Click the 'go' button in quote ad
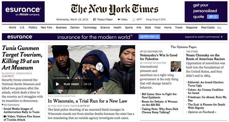Viewport: 229px width, 122px height. click(x=213, y=17)
